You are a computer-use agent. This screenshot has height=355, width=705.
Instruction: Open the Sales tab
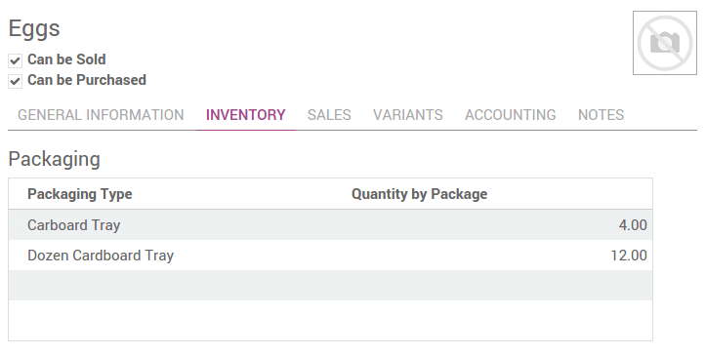tap(329, 115)
